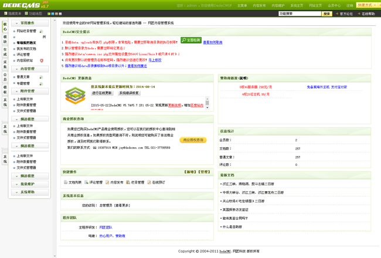
Task: Click update news scrollbar down arrow
Action: pyautogui.click(x=207, y=107)
